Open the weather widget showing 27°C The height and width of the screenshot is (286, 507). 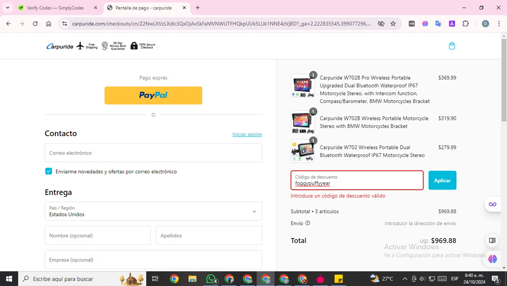click(382, 279)
